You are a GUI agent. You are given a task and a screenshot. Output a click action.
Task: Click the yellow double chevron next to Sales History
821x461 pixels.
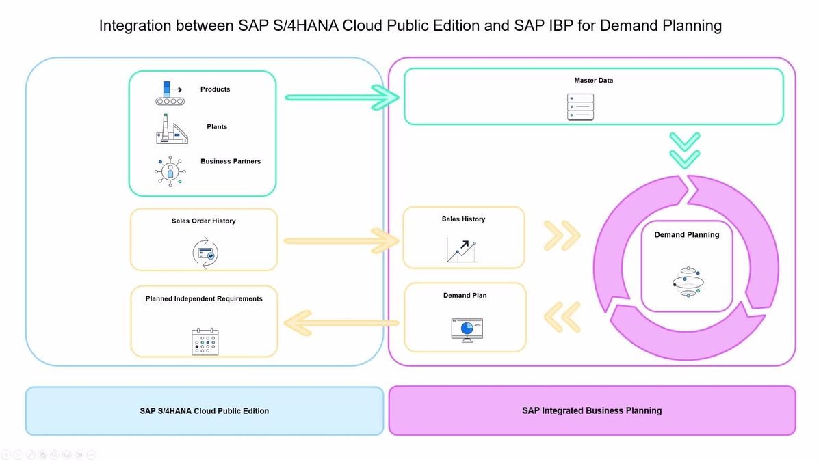[x=562, y=236]
